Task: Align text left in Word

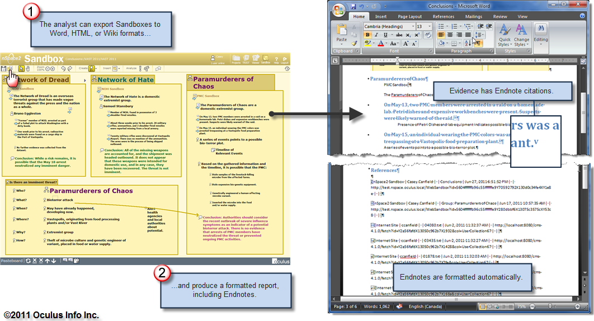Action: 441,35
